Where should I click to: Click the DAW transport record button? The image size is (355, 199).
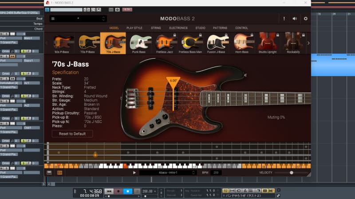pyautogui.click(x=118, y=191)
